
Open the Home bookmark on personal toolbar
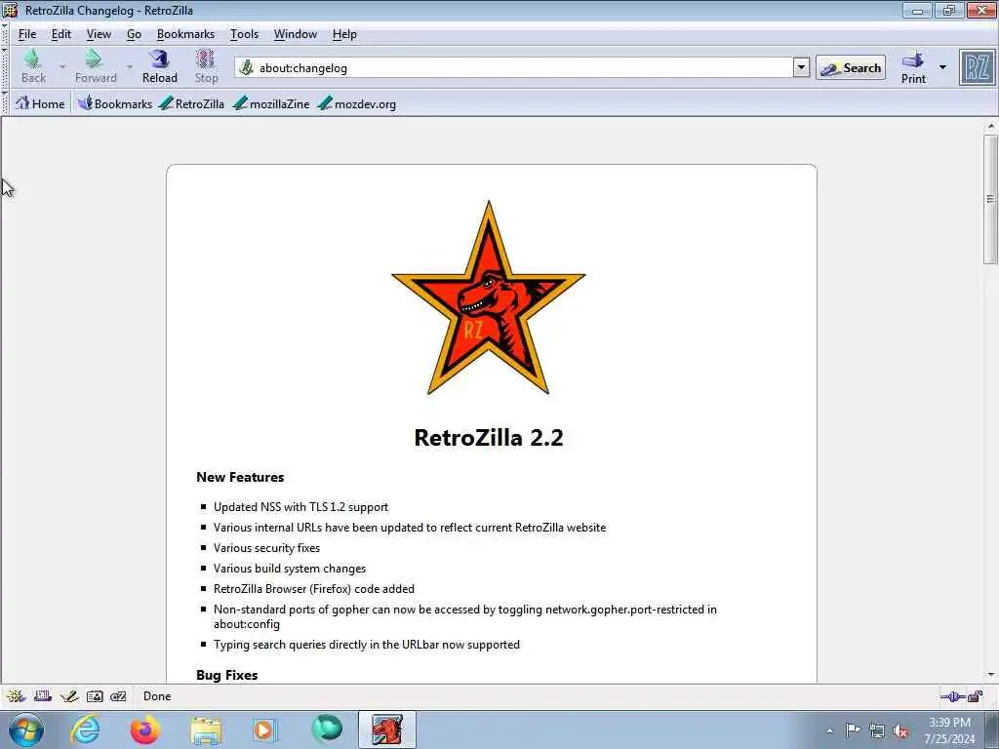[40, 103]
